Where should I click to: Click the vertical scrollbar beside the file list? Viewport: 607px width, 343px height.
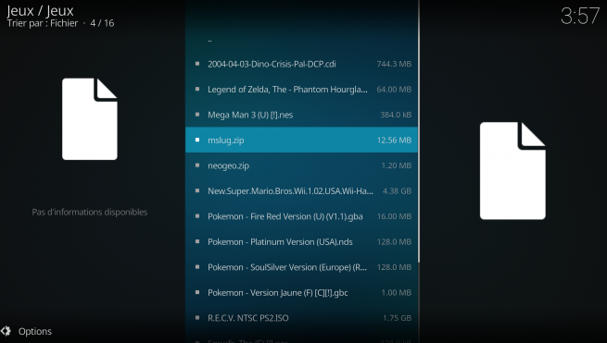[x=419, y=131]
